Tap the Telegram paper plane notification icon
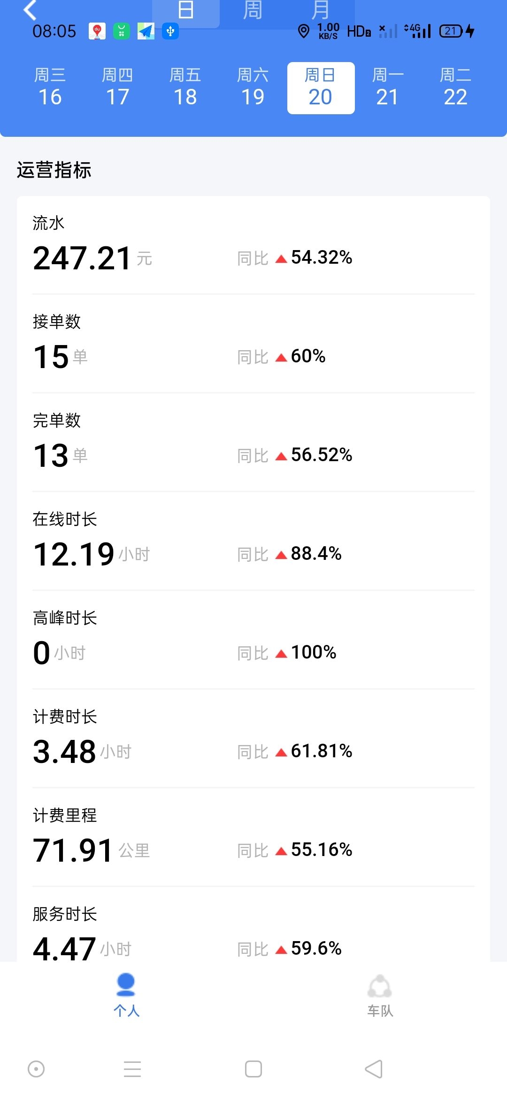 (x=146, y=31)
